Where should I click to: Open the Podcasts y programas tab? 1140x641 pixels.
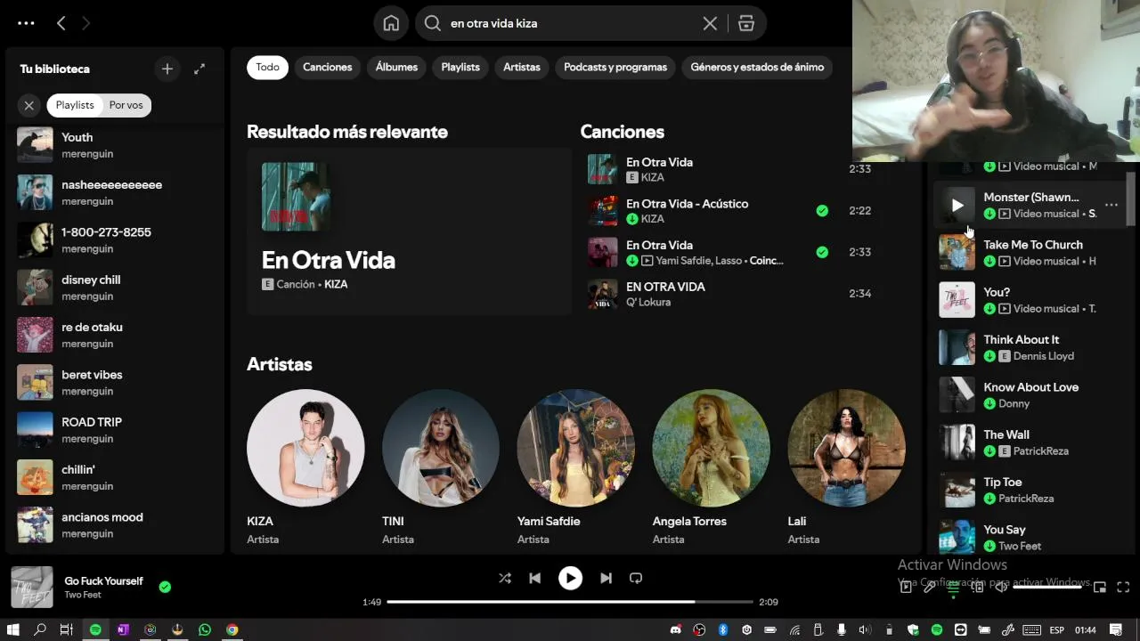coord(615,67)
